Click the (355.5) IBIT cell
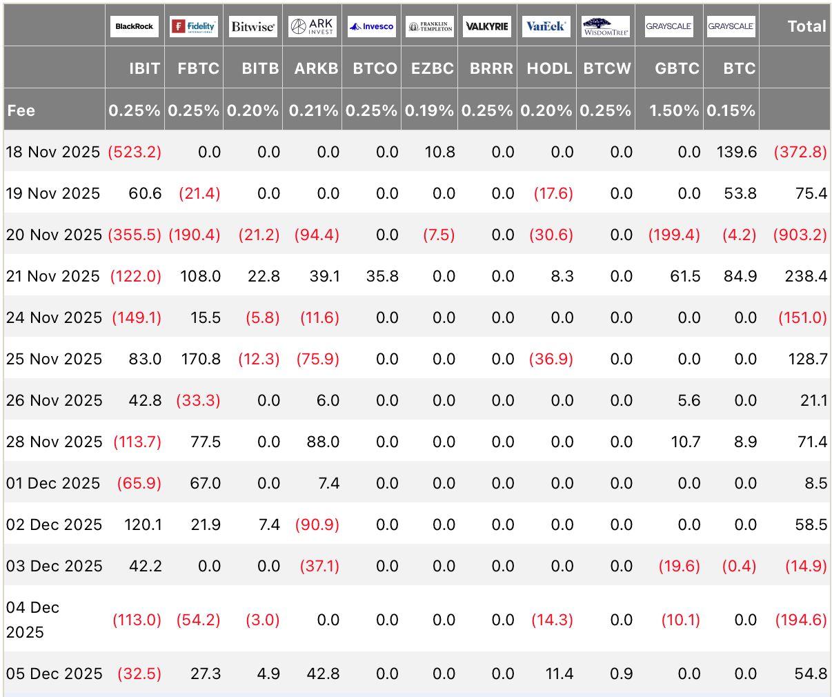 135,235
